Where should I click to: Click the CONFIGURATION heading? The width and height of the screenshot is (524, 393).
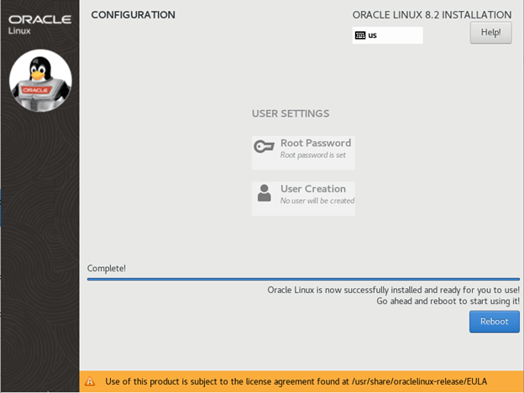coord(134,14)
